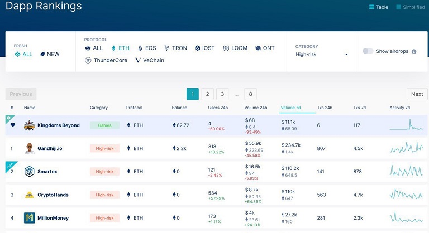Open the High-risk category dropdown
Screen dimensions: 429x233
click(322, 54)
